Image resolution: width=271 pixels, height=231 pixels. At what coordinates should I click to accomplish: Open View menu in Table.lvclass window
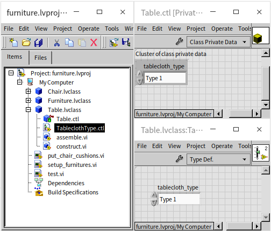174,146
